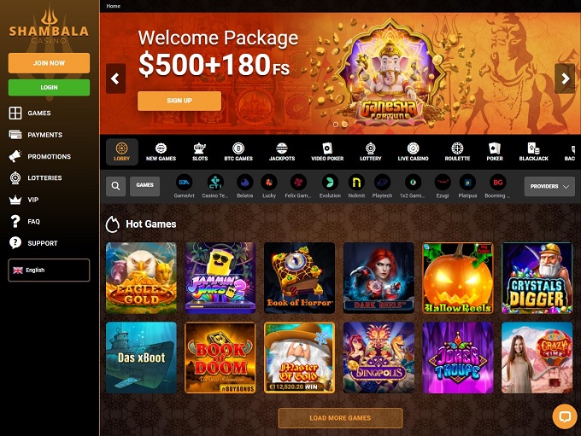Open the Live Casino tab

pos(413,152)
